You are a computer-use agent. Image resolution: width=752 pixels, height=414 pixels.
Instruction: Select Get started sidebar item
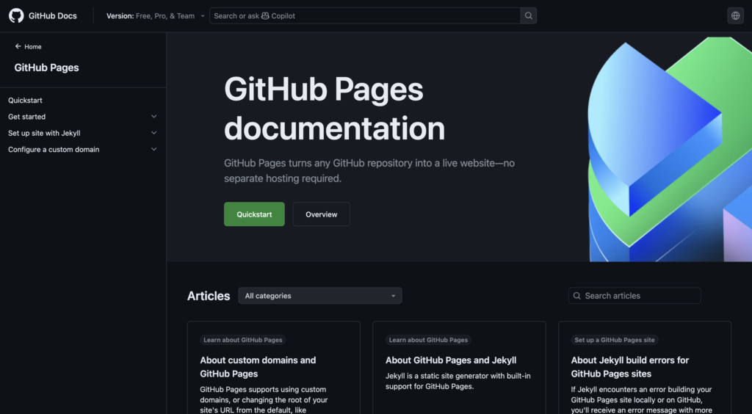click(x=27, y=117)
